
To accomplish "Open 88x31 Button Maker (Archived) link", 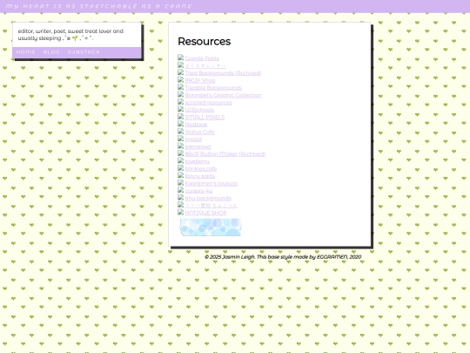I will [x=225, y=154].
